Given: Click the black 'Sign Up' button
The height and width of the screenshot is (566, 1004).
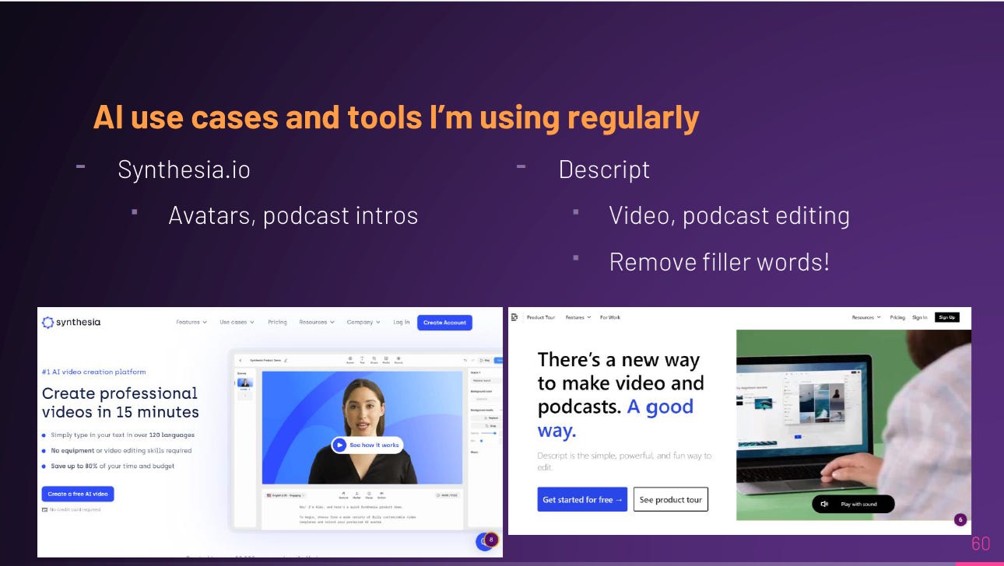Looking at the screenshot, I should (946, 317).
